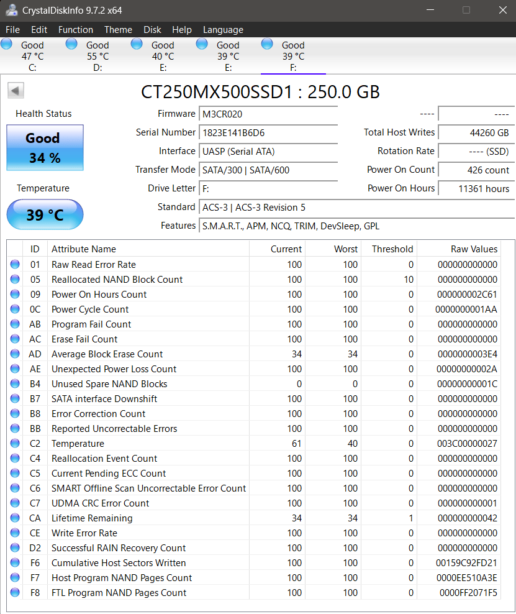This screenshot has width=516, height=614.
Task: Click status icon for Erase Fail Count
Action: tap(15, 339)
